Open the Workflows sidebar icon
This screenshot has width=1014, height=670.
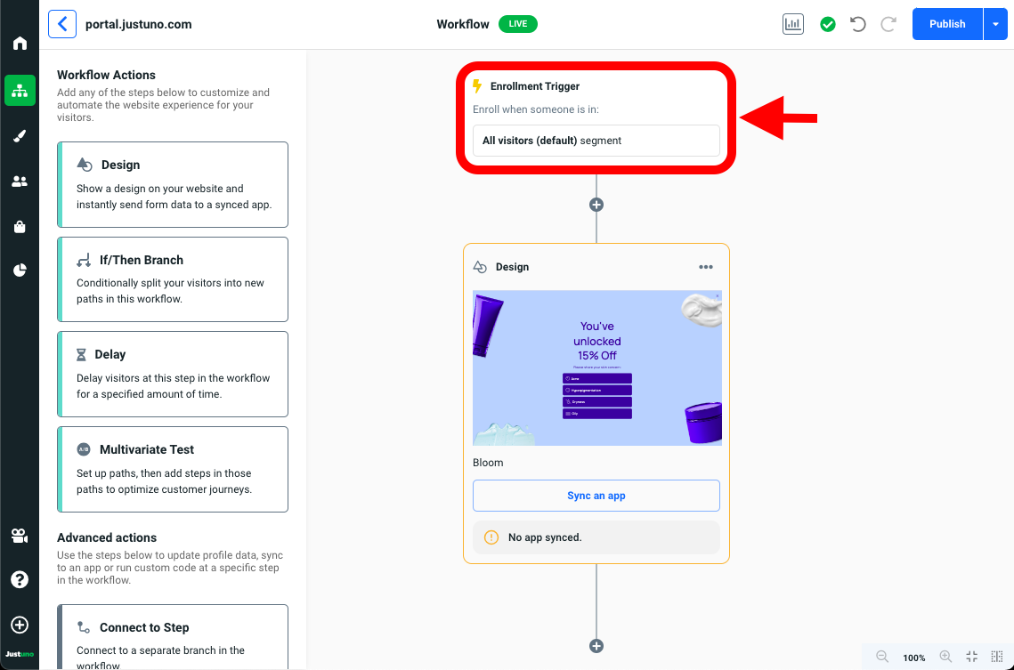[20, 90]
